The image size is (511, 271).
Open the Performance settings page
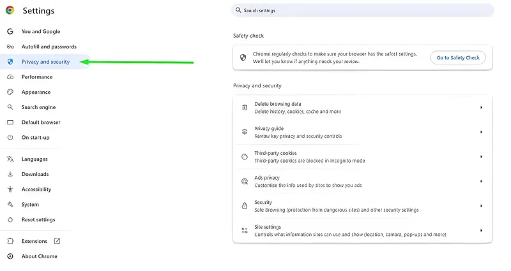[37, 77]
